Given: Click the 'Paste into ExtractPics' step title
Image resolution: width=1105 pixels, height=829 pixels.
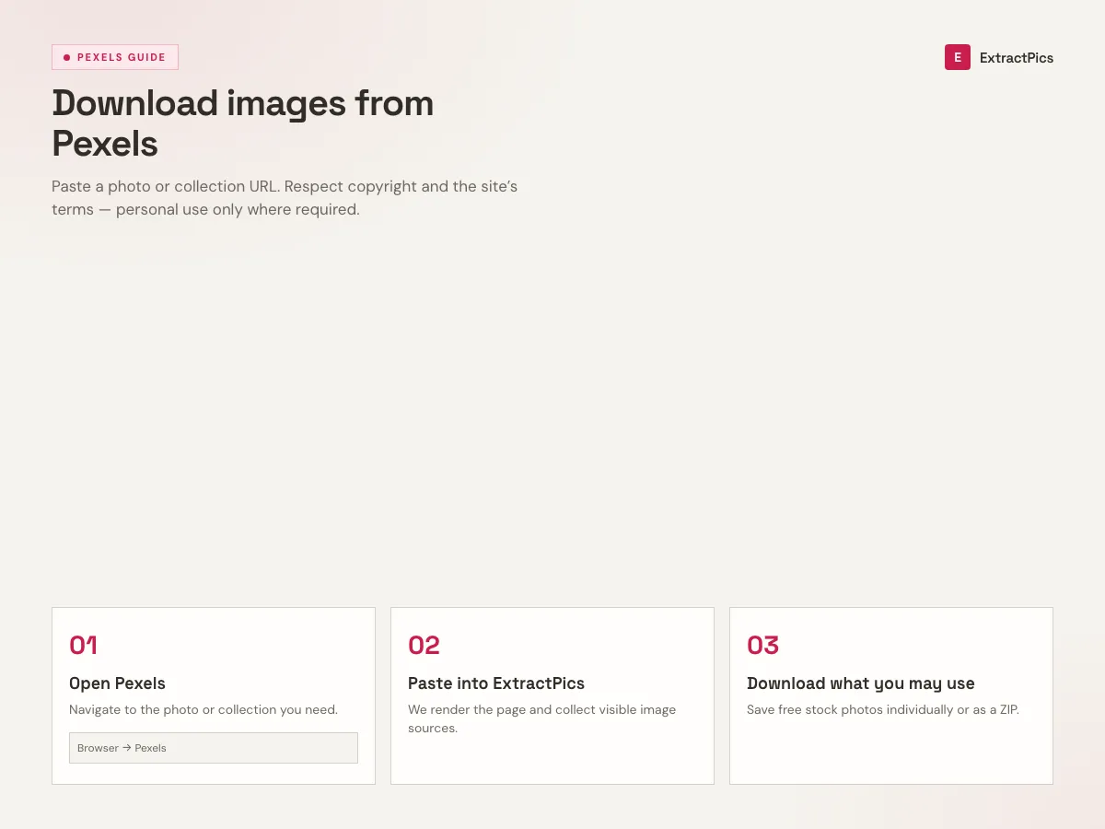Looking at the screenshot, I should coord(496,683).
